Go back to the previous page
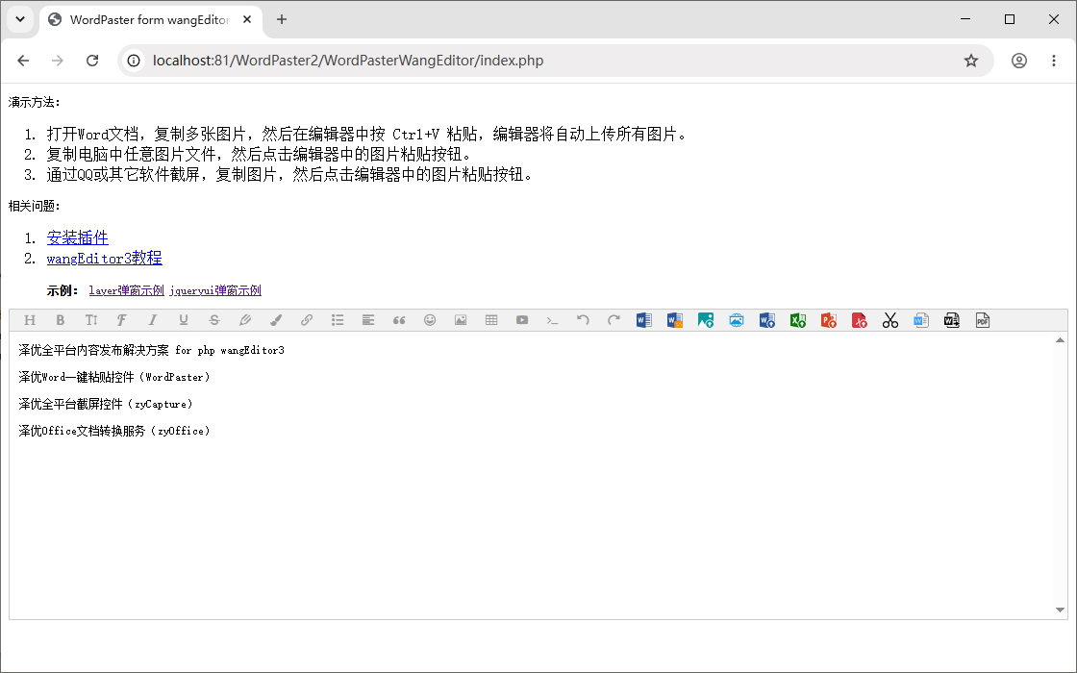Image resolution: width=1077 pixels, height=673 pixels. click(23, 61)
